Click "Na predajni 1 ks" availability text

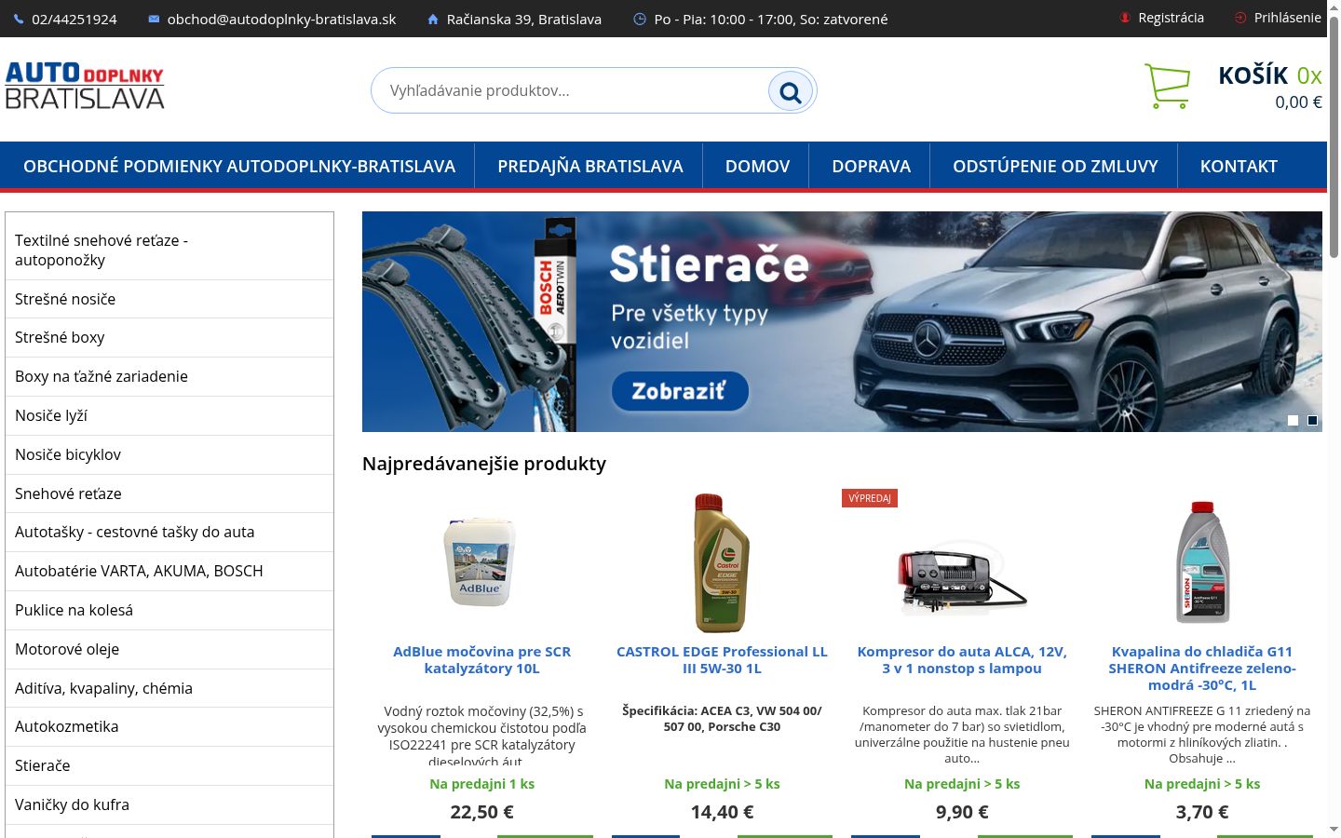coord(481,784)
